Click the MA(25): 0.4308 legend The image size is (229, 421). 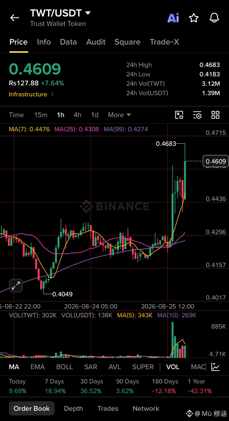click(x=77, y=129)
